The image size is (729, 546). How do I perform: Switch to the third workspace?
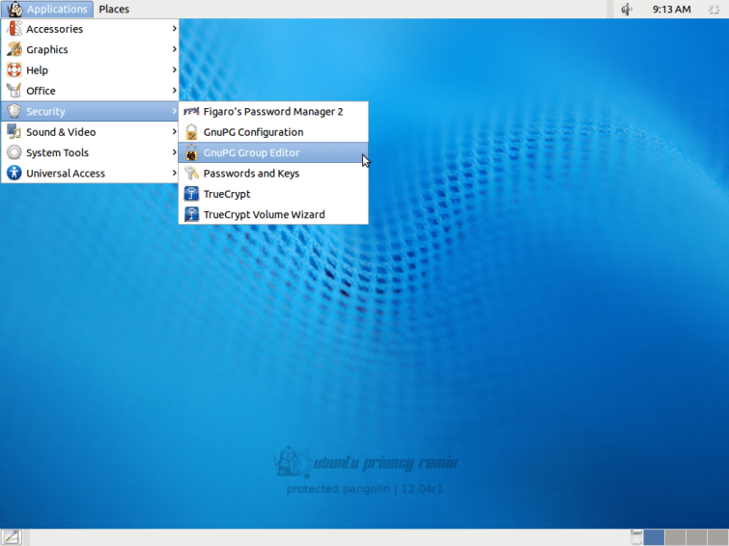pyautogui.click(x=696, y=537)
